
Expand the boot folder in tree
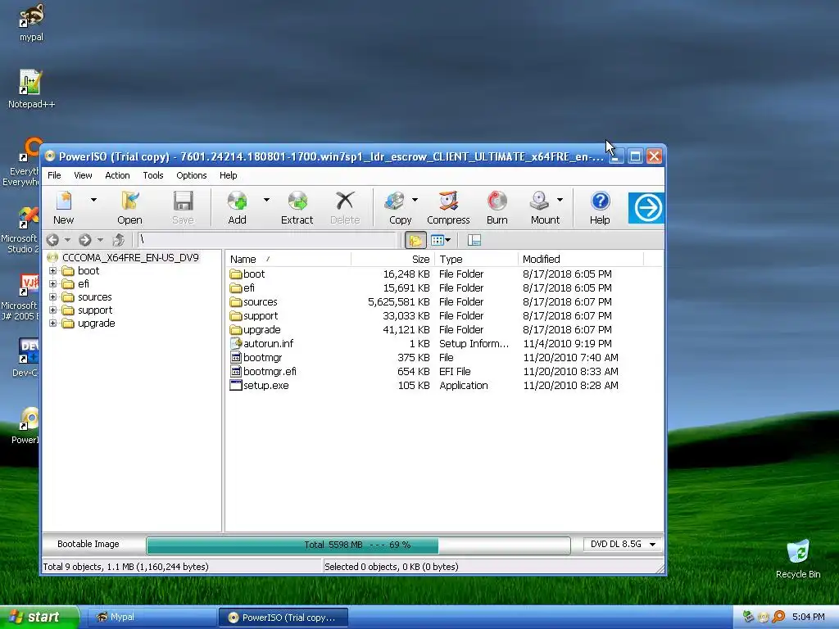click(52, 270)
